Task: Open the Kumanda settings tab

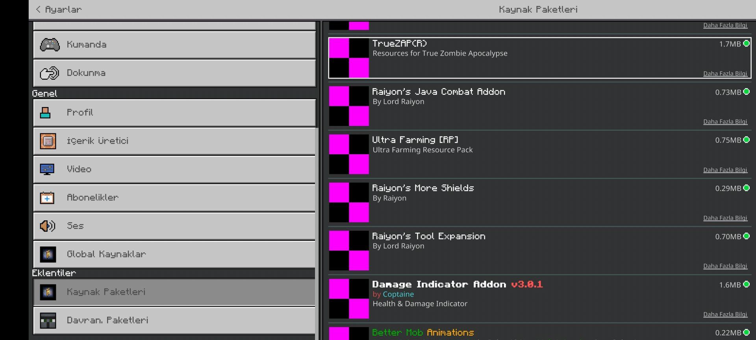Action: (174, 45)
